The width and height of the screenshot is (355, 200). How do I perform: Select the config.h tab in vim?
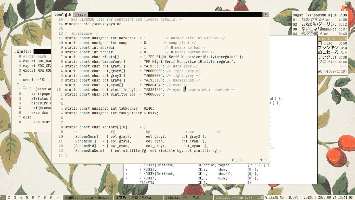click(63, 15)
